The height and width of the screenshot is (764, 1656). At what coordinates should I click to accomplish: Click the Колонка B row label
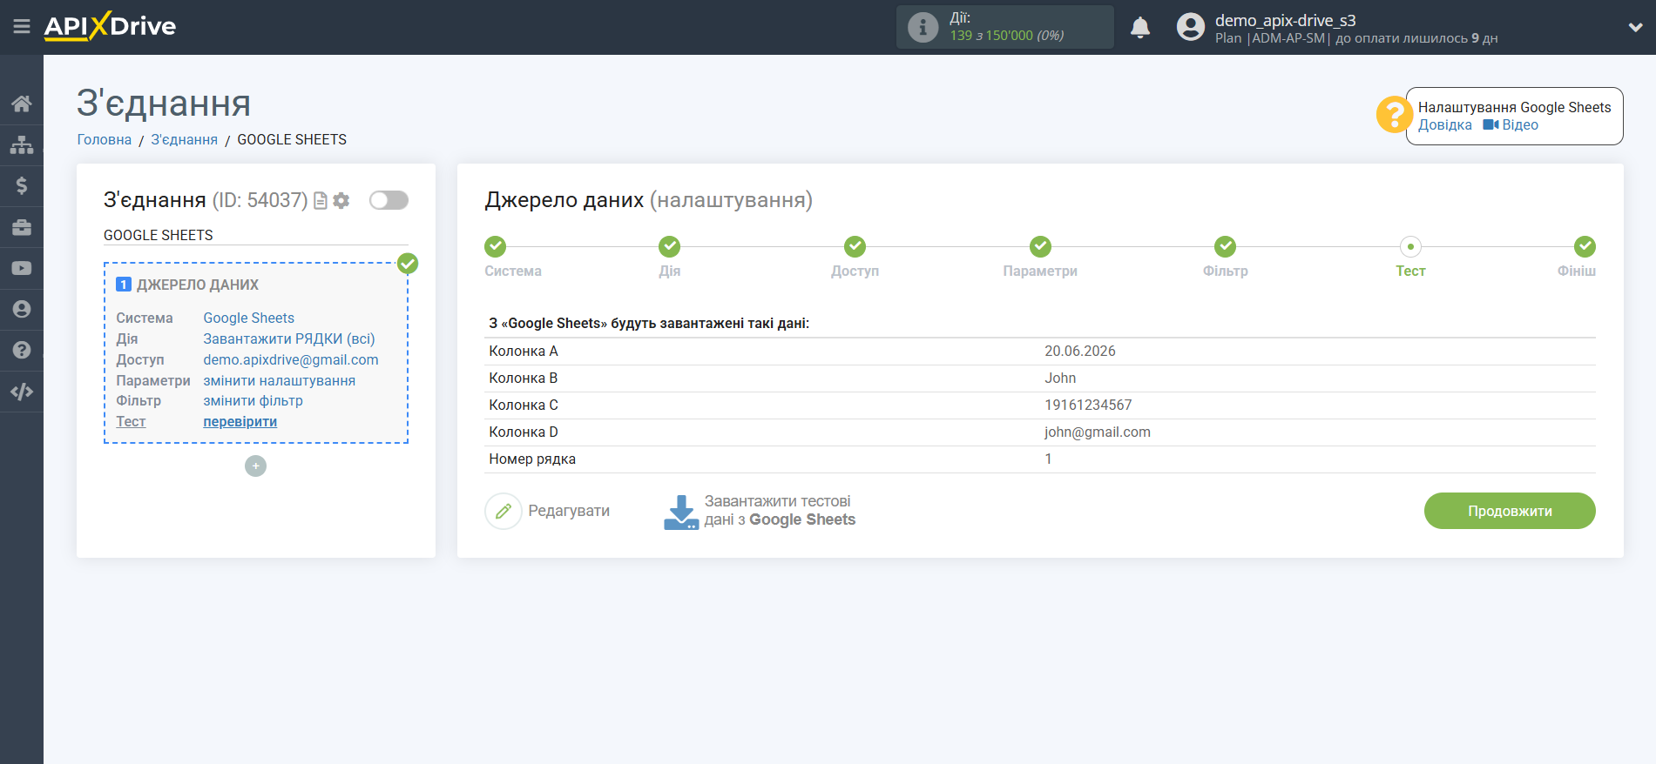(x=524, y=379)
